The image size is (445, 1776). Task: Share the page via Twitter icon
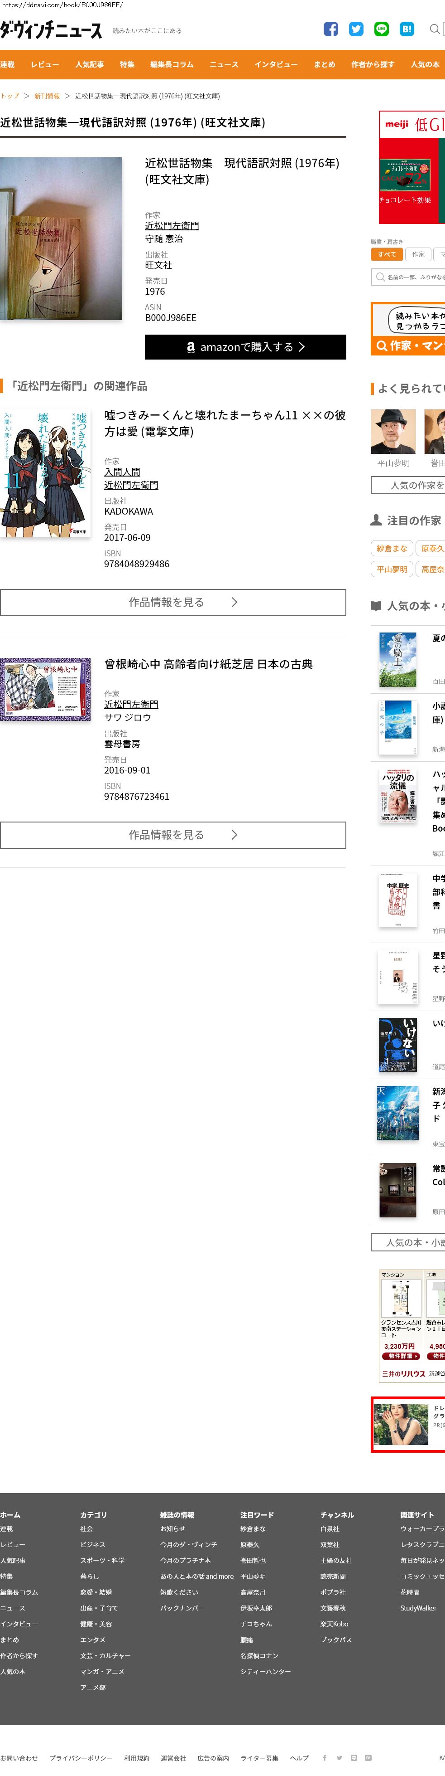point(356,29)
